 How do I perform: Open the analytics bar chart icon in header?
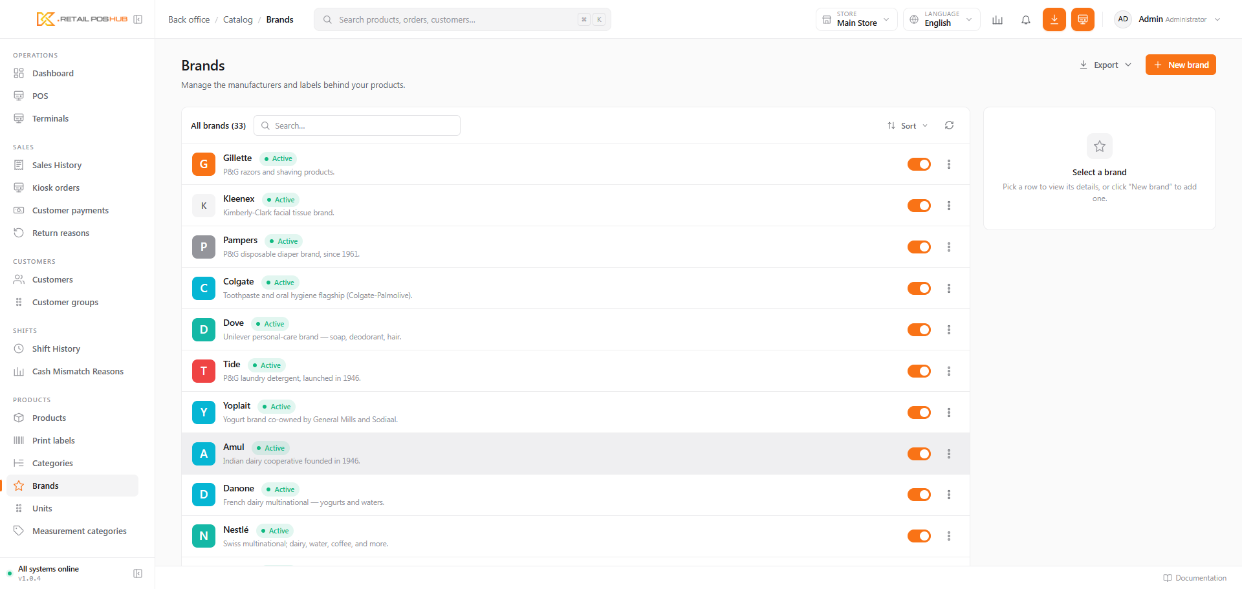(997, 19)
